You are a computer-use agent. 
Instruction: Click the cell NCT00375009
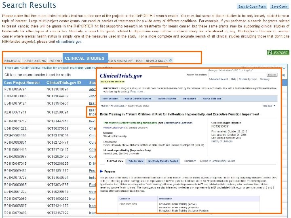click(x=57, y=128)
